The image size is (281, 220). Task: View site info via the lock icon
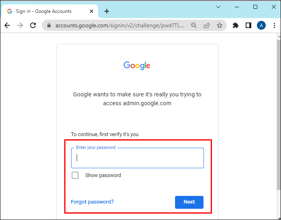(x=49, y=25)
